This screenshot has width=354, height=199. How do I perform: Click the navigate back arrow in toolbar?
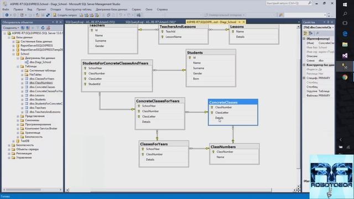[7, 15]
